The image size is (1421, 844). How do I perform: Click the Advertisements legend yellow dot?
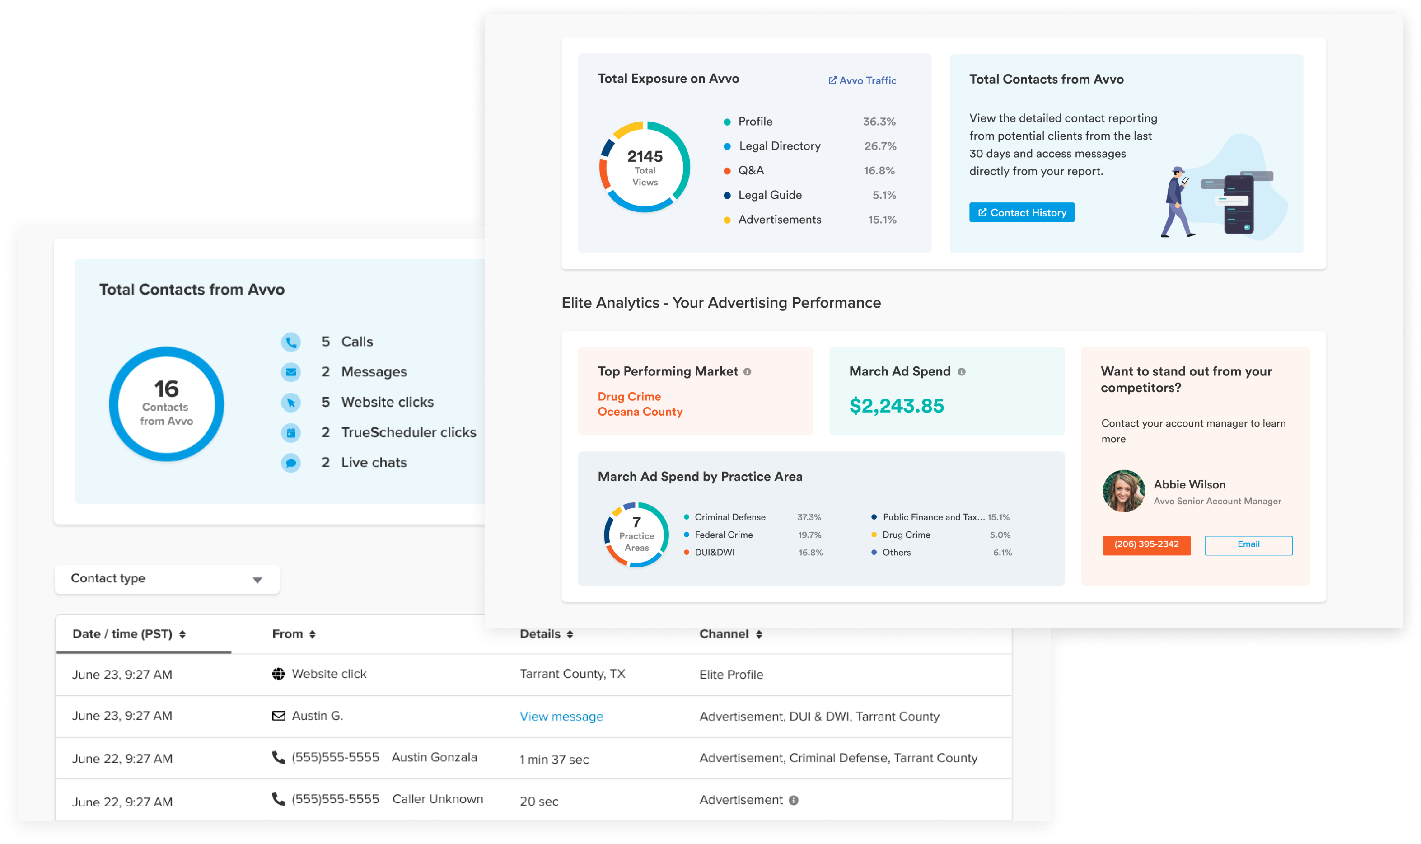[x=726, y=220]
